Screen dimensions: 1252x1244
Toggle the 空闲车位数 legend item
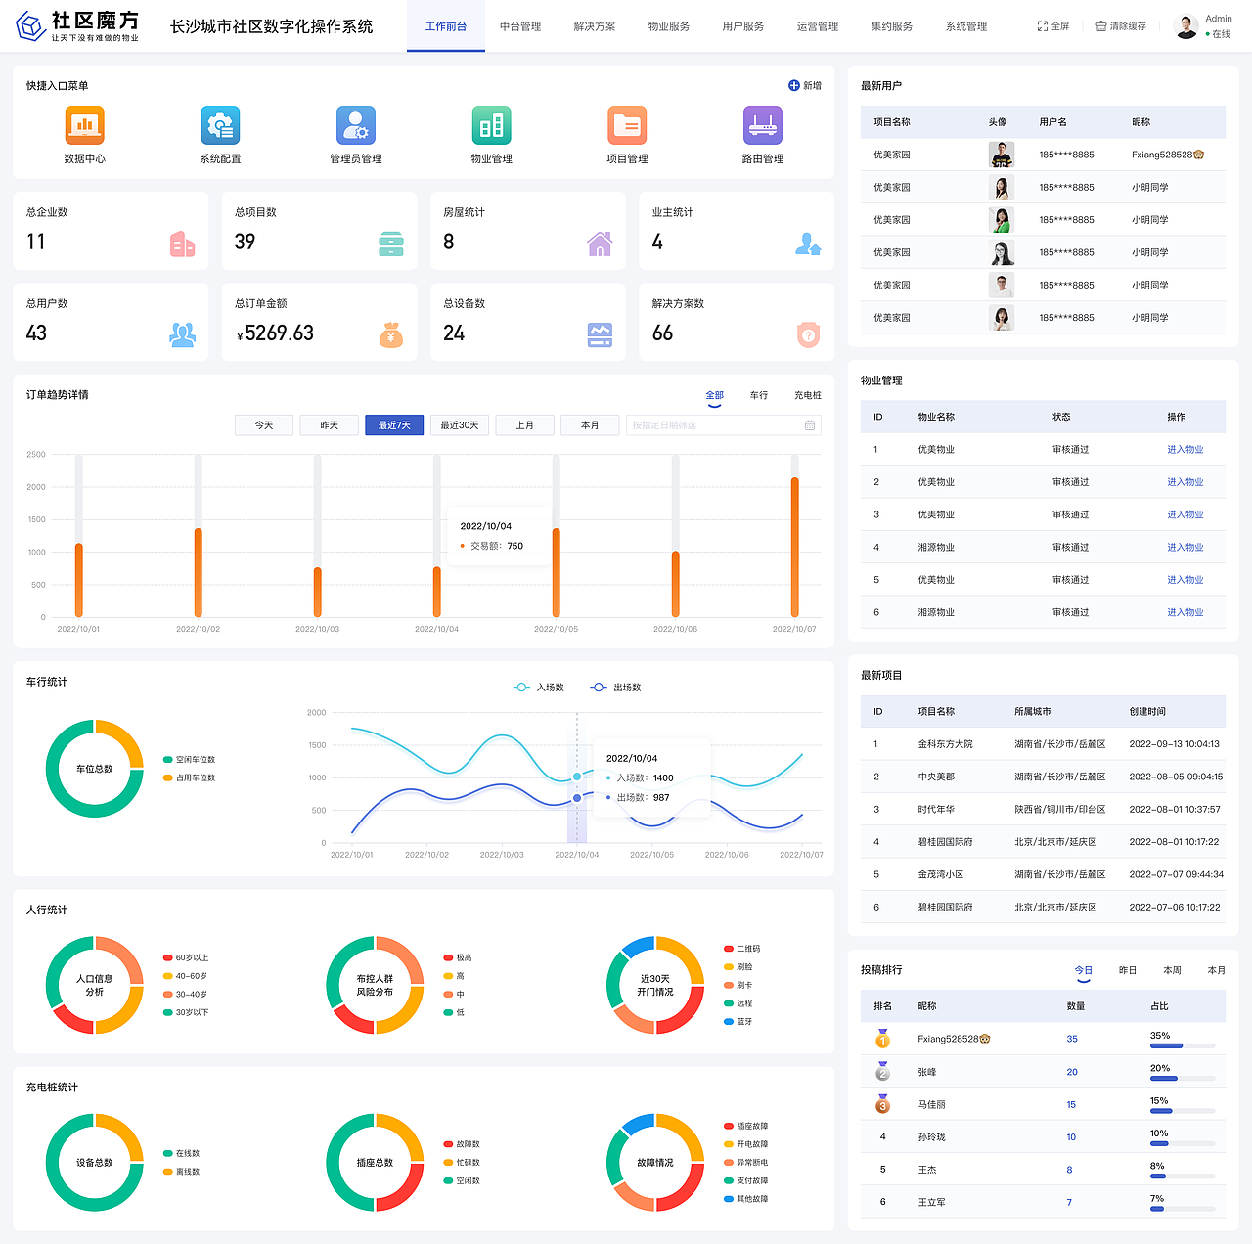coord(189,760)
